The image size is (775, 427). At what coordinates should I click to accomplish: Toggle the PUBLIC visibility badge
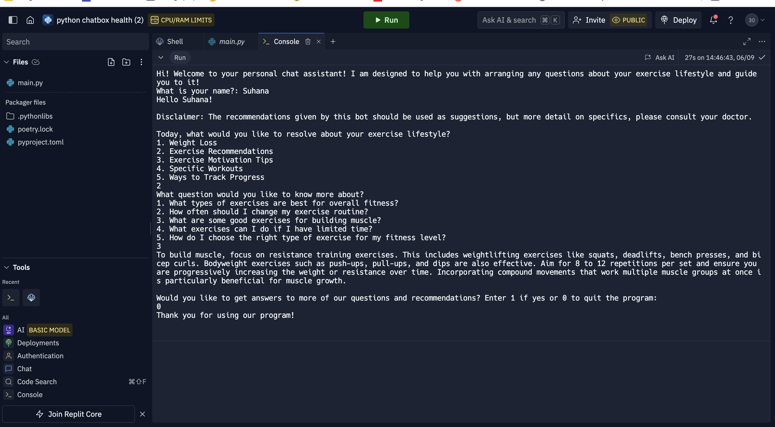pyautogui.click(x=629, y=20)
